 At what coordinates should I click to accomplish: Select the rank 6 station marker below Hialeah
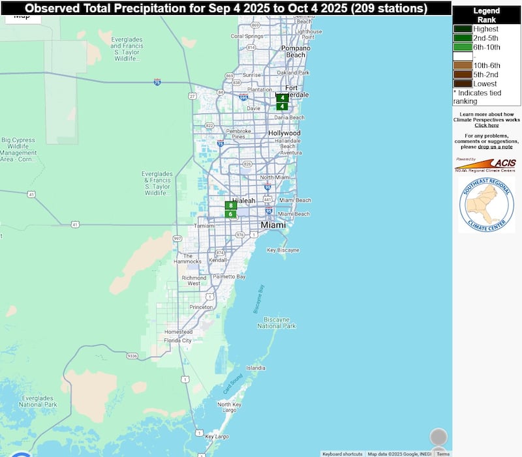230,214
